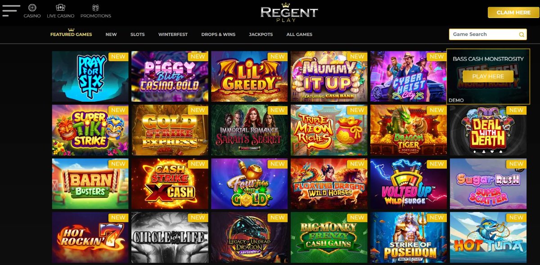The image size is (540, 265).
Task: Select the Deal with Death game tile
Action: [x=488, y=130]
